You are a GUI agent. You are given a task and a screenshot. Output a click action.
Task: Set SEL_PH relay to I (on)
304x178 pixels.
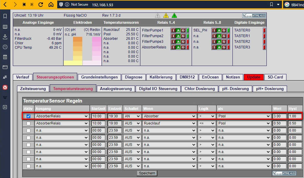click(214, 30)
